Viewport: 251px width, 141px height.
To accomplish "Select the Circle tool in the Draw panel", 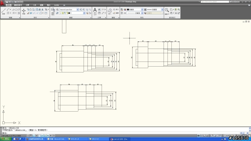I will 8,13.
